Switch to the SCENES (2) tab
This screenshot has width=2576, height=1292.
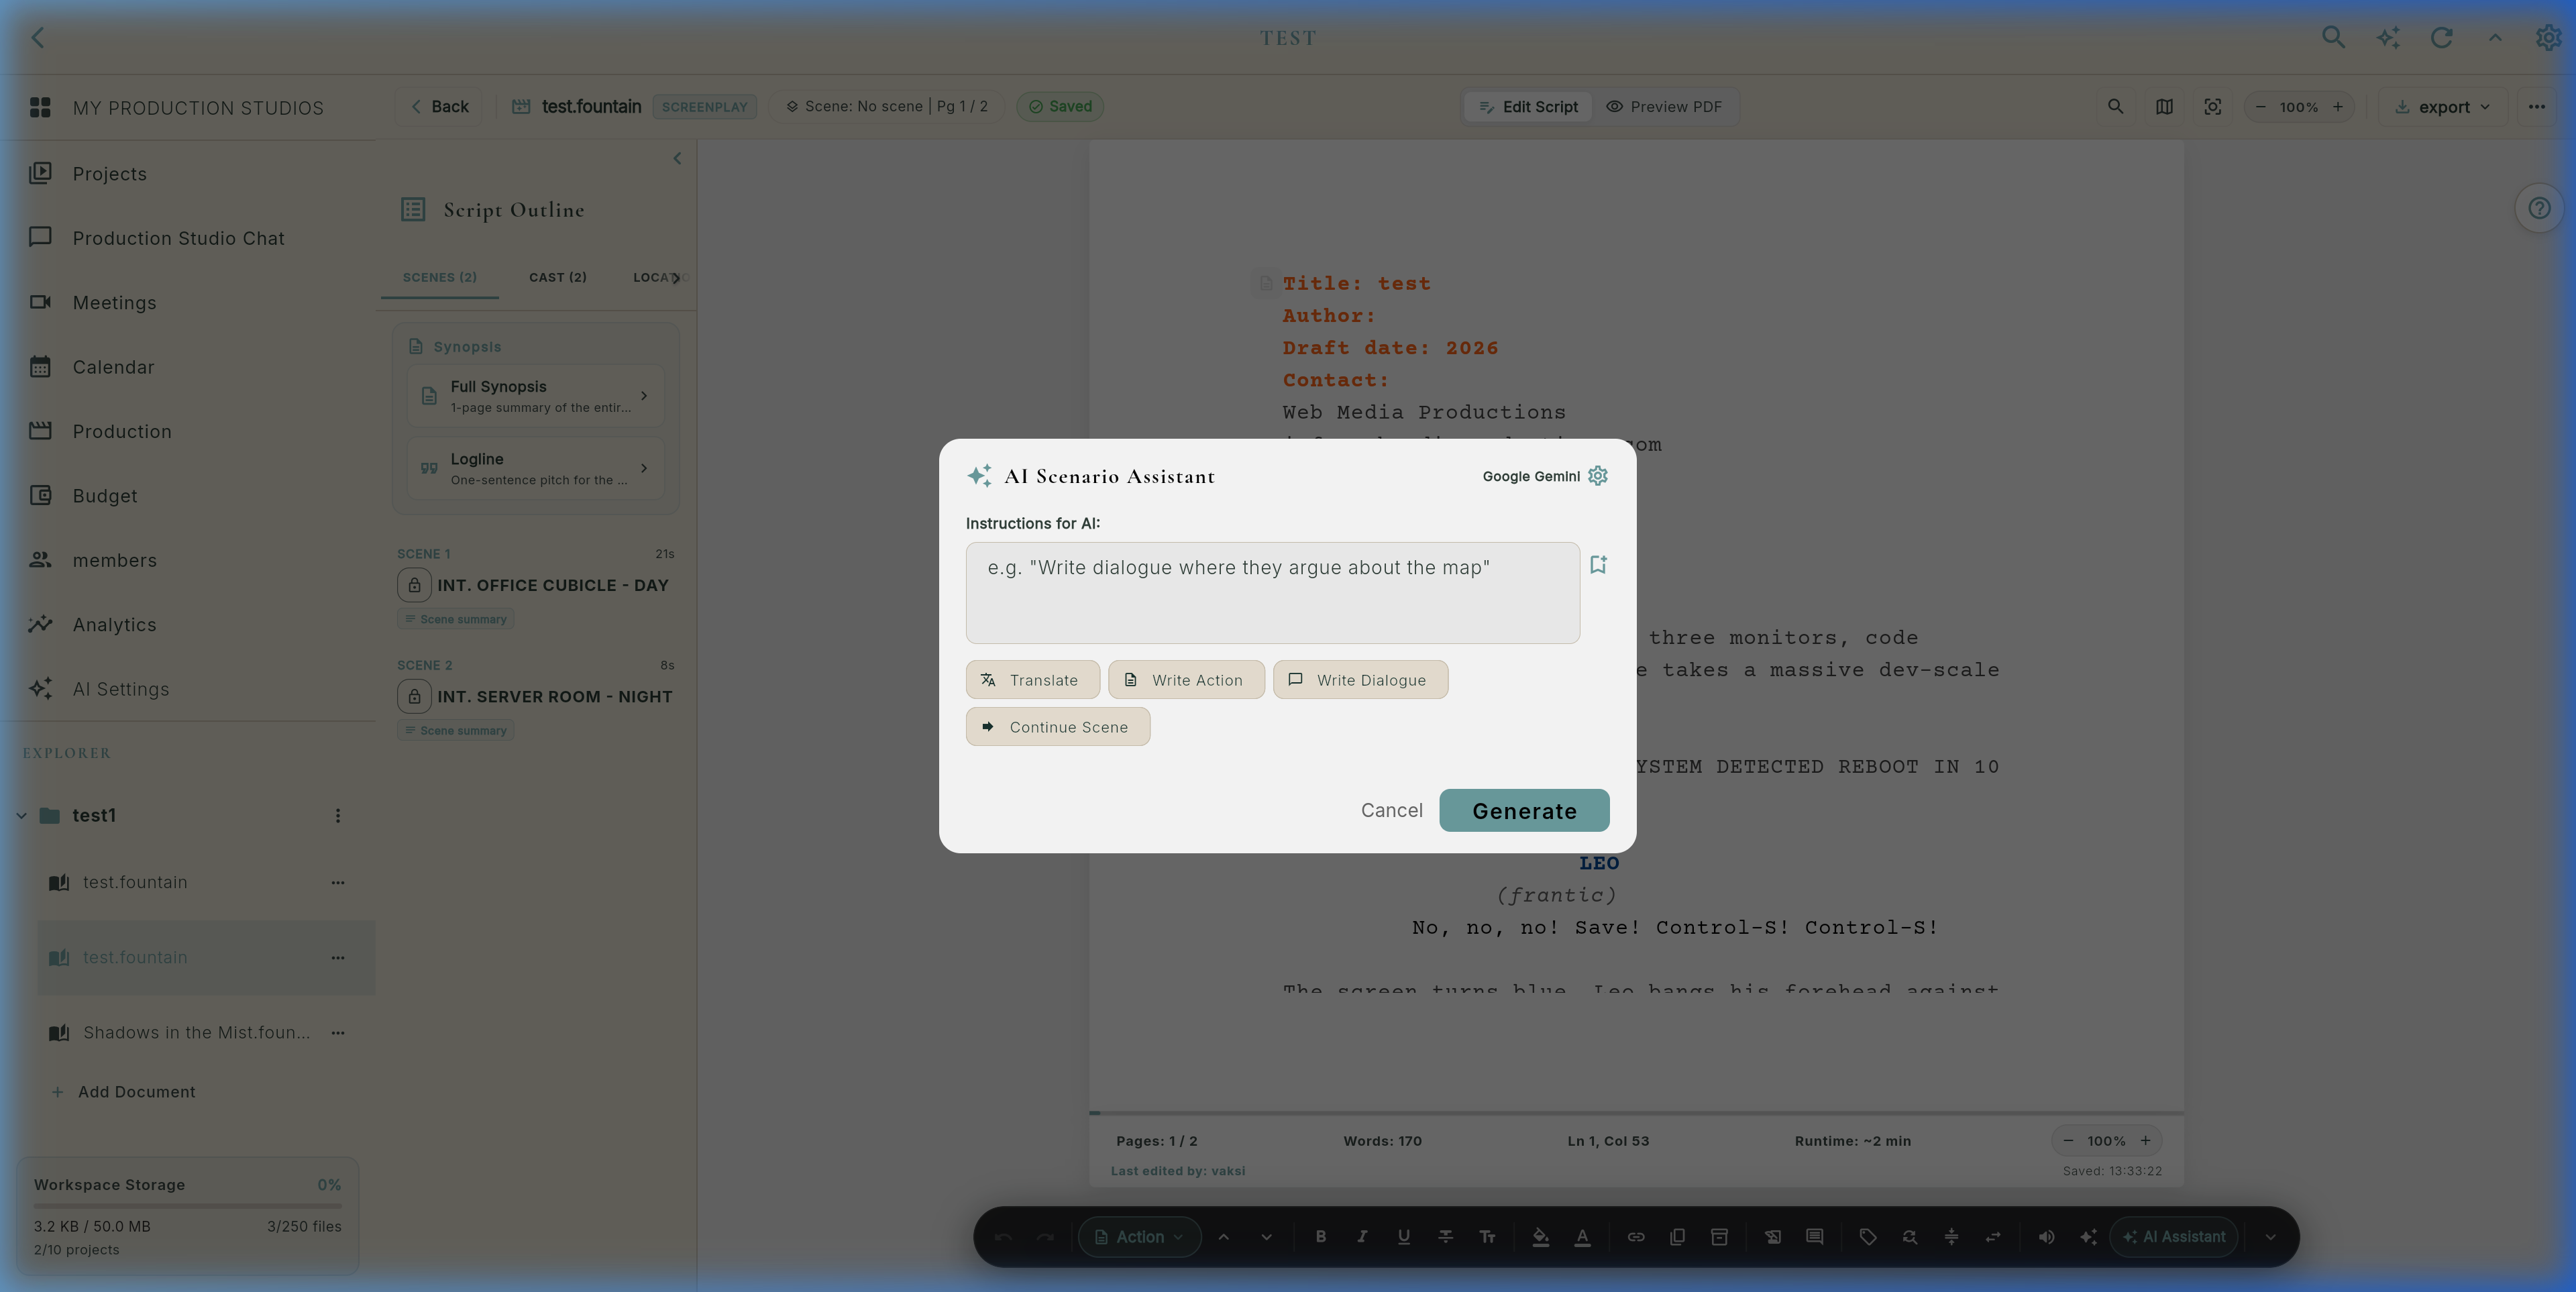coord(439,277)
